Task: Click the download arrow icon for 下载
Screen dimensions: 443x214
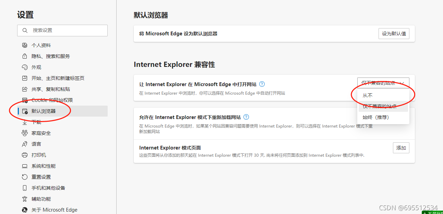Action: 25,122
